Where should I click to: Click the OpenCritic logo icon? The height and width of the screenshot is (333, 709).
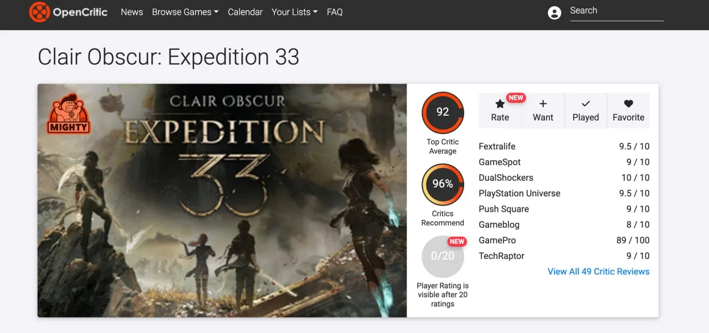[39, 12]
